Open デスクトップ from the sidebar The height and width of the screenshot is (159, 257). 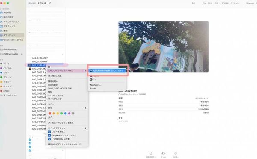9,26
